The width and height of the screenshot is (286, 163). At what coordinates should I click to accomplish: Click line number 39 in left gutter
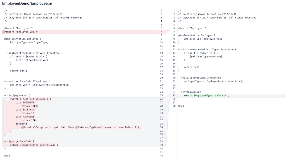coord(161,145)
